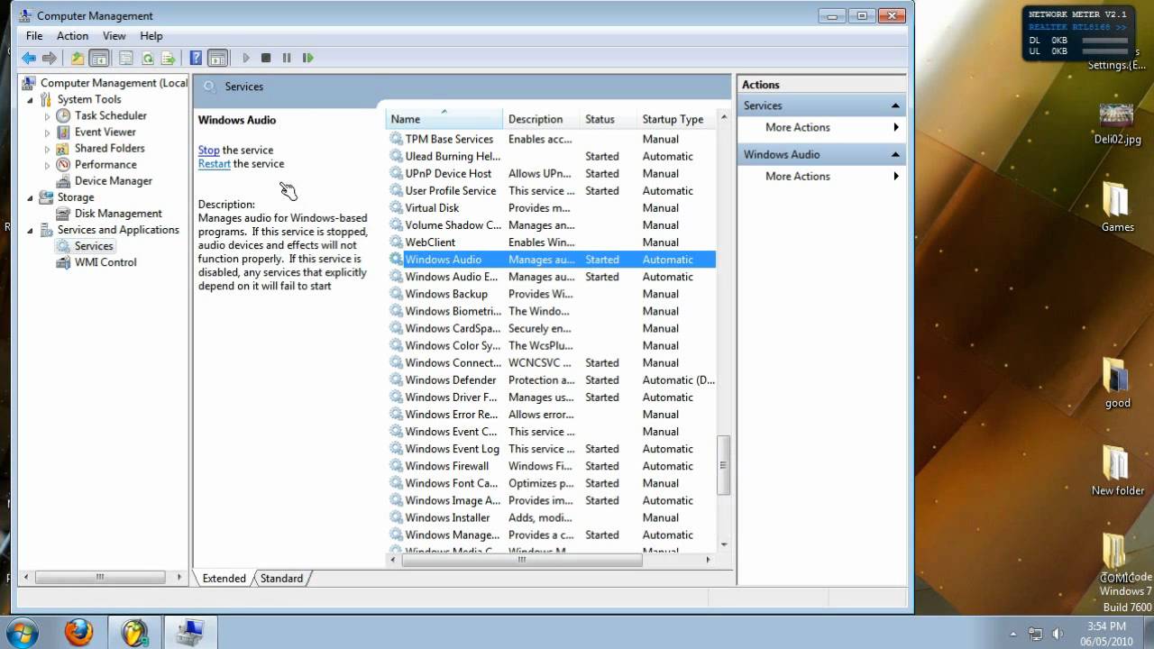Sort by the Startup Type column header
The width and height of the screenshot is (1154, 649).
tap(676, 119)
